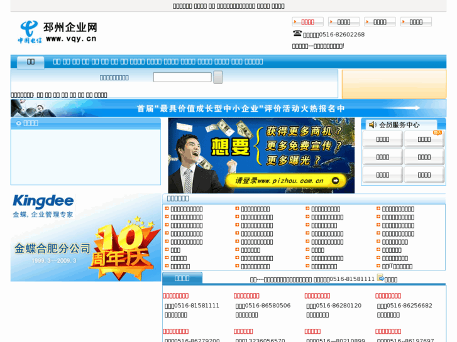Select the highlighted tab in the blue nav bar
457x342 pixels.
[31, 61]
